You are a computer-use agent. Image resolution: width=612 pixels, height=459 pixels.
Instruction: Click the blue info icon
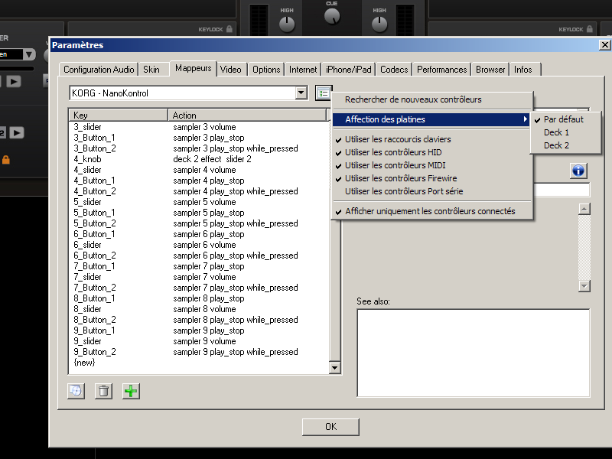coord(578,171)
